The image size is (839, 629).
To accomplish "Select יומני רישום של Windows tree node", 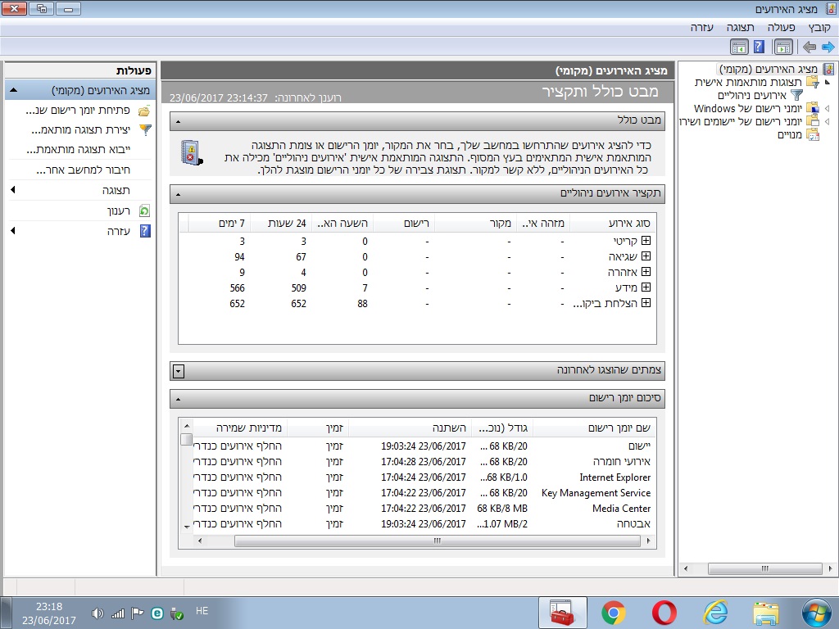I will point(747,109).
